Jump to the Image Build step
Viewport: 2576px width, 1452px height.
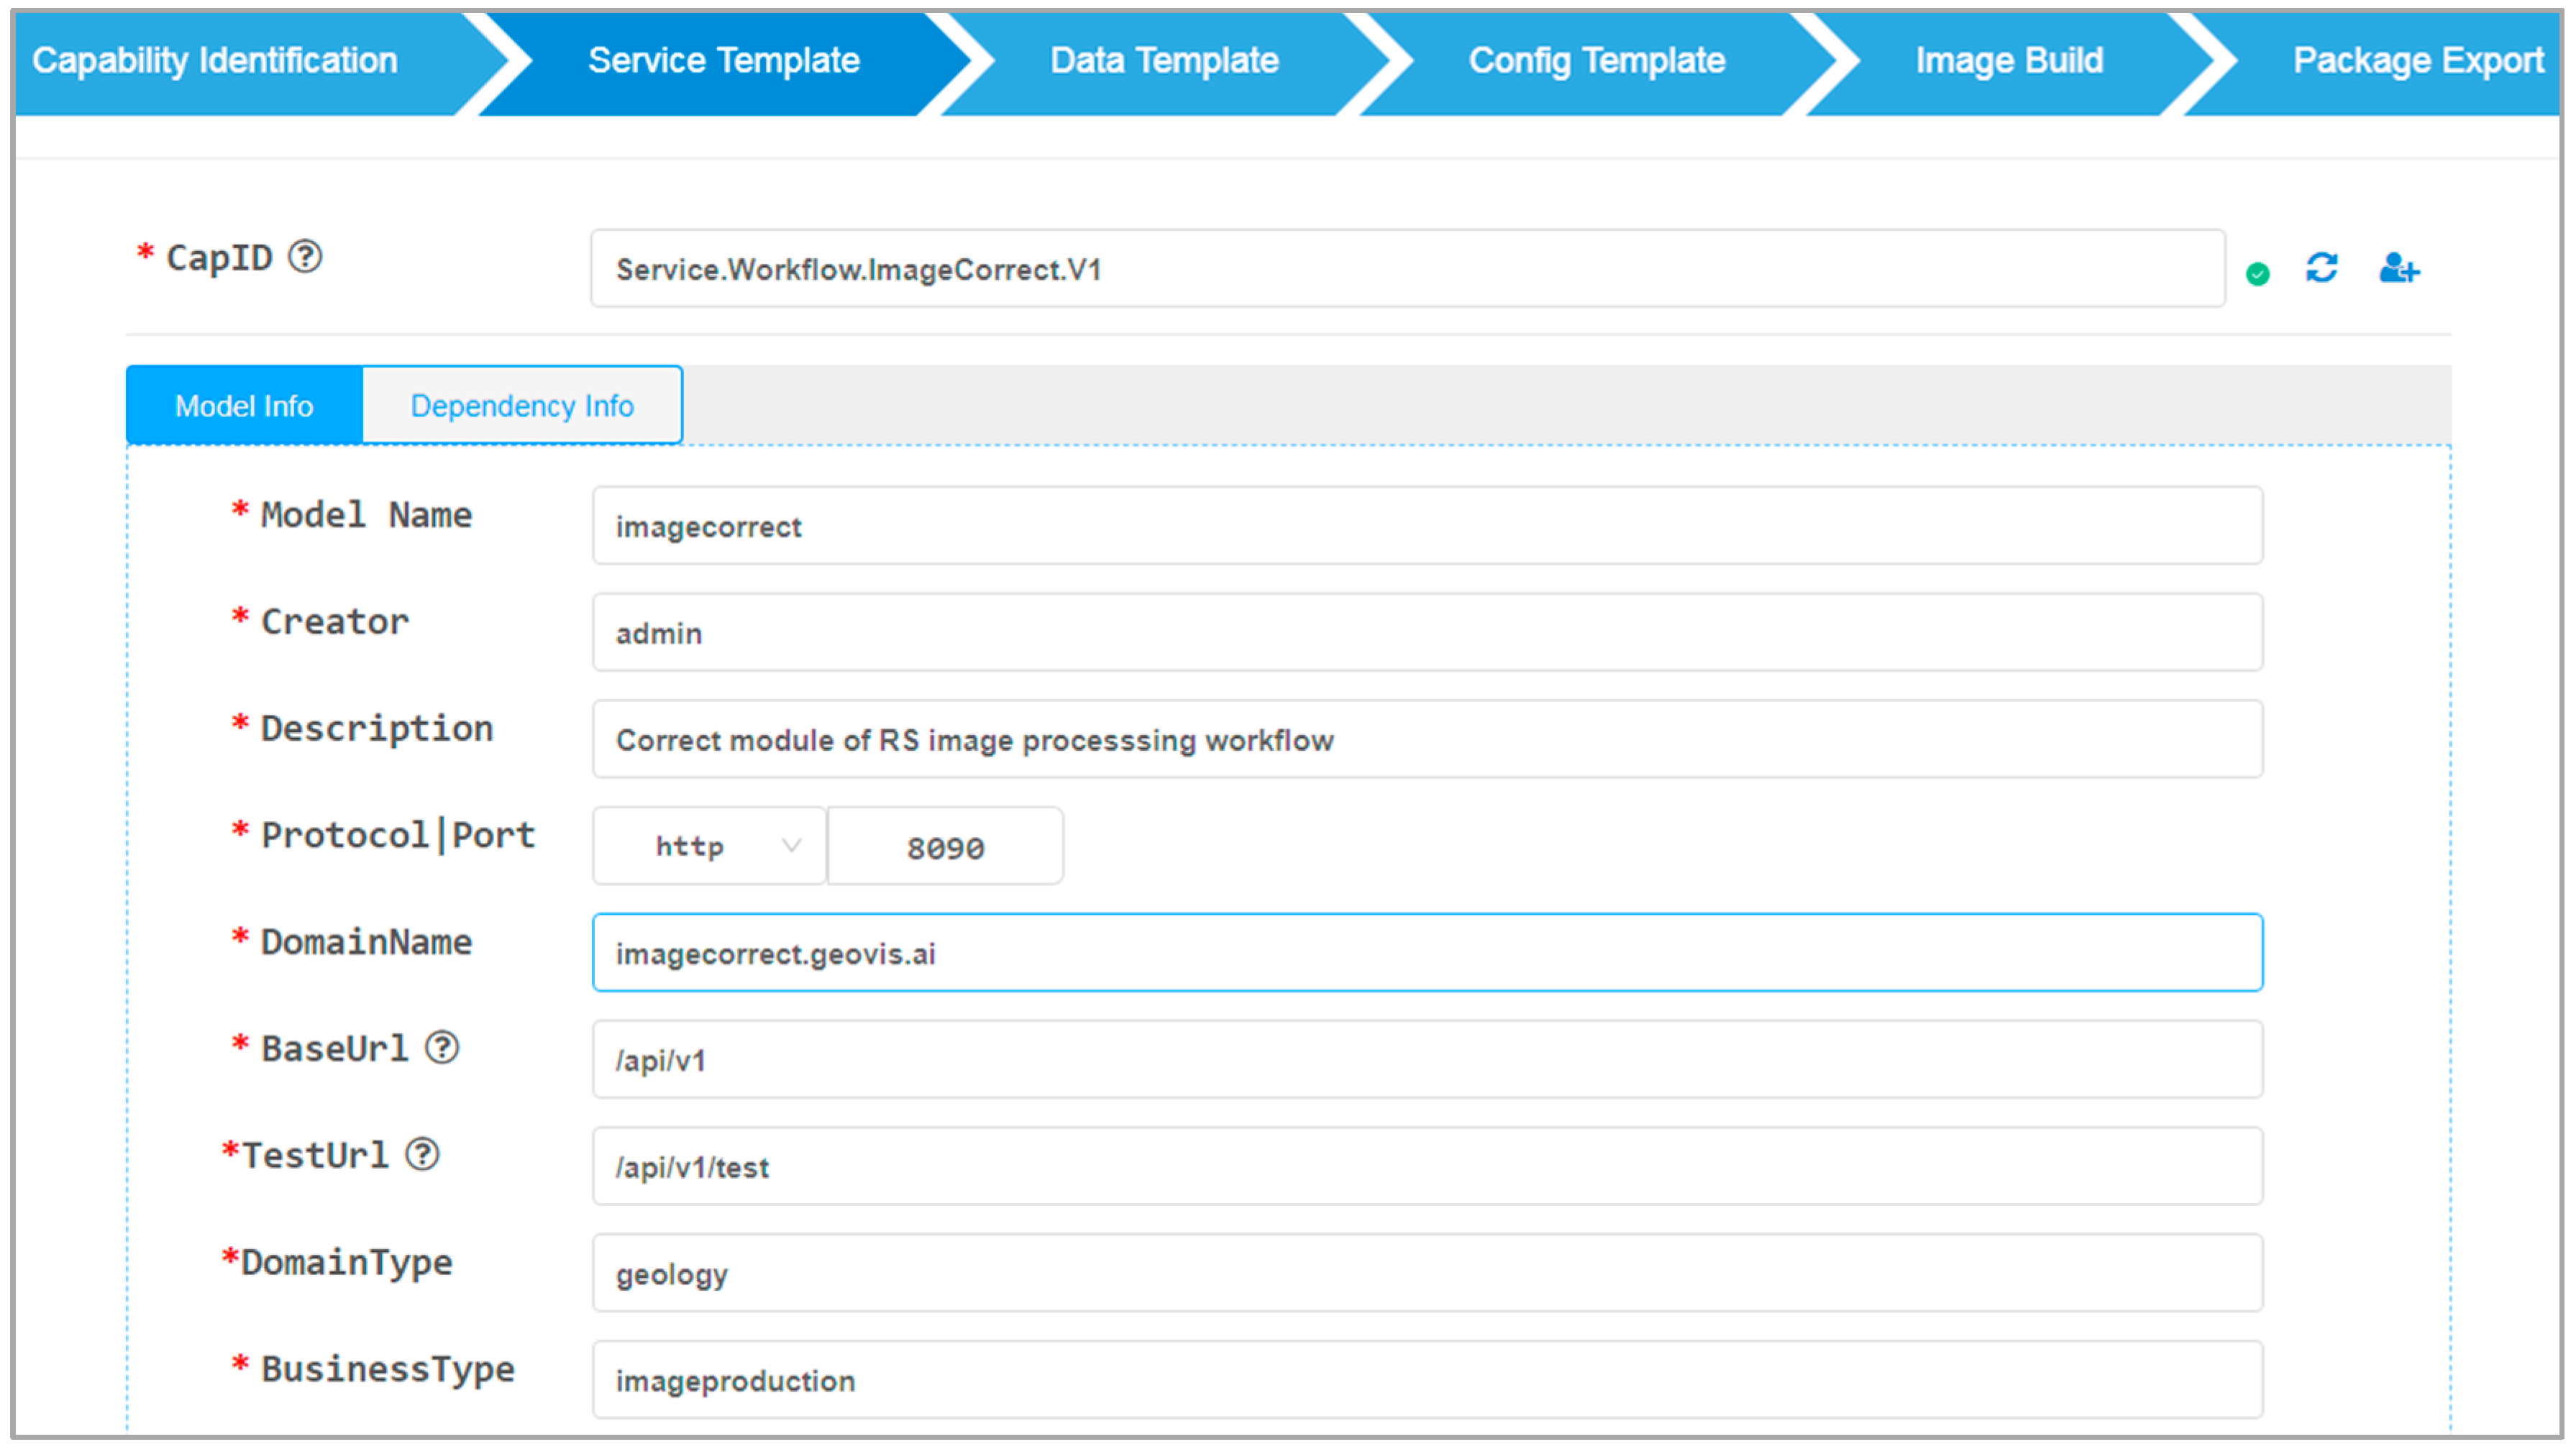tap(2009, 61)
